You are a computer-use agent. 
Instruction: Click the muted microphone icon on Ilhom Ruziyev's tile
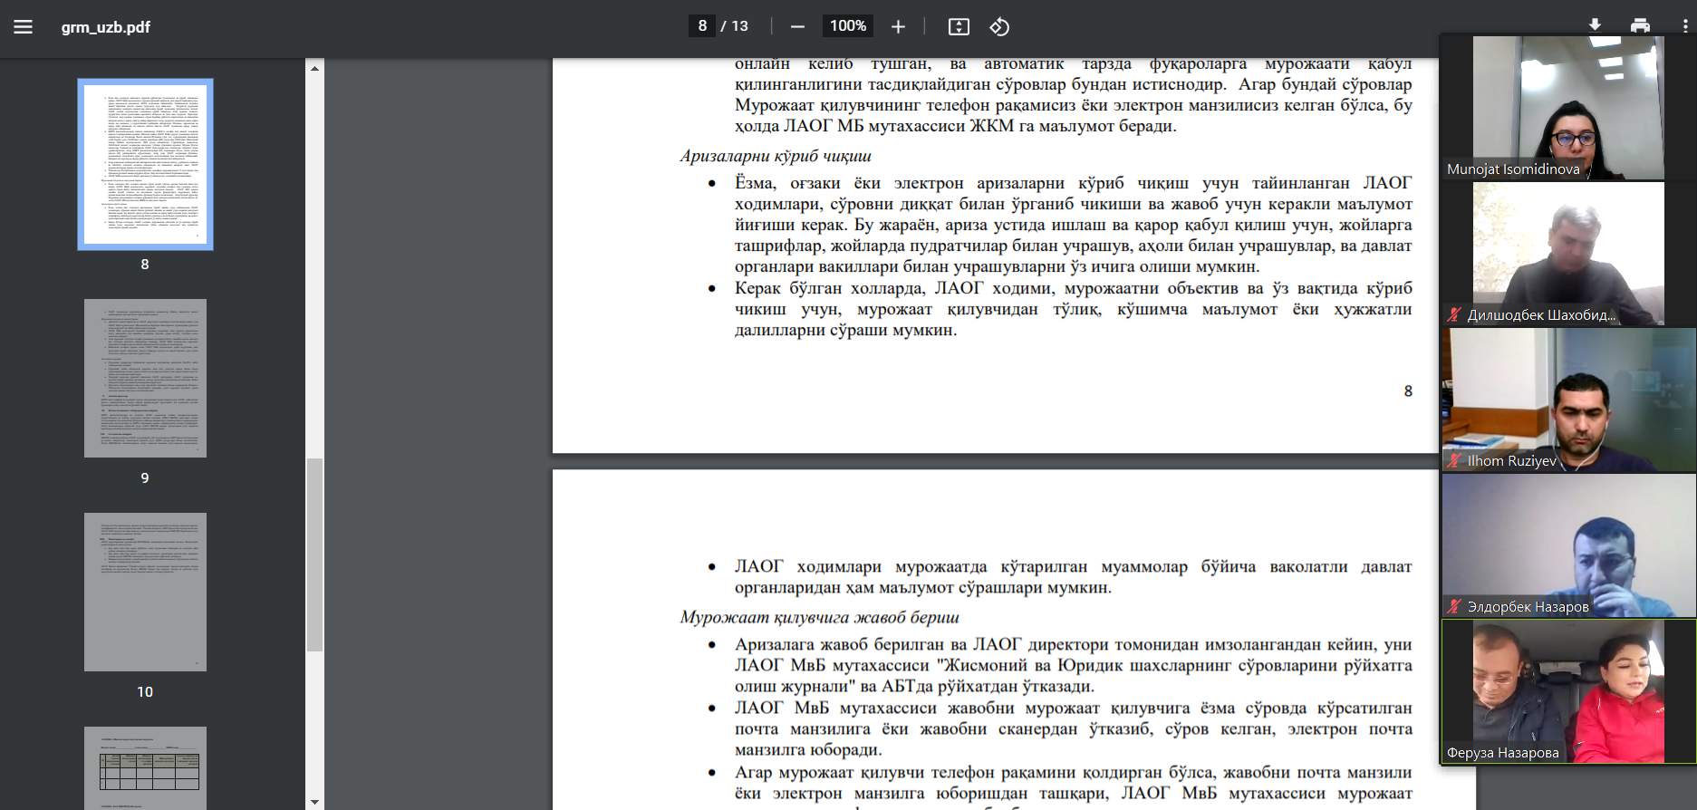tap(1454, 461)
